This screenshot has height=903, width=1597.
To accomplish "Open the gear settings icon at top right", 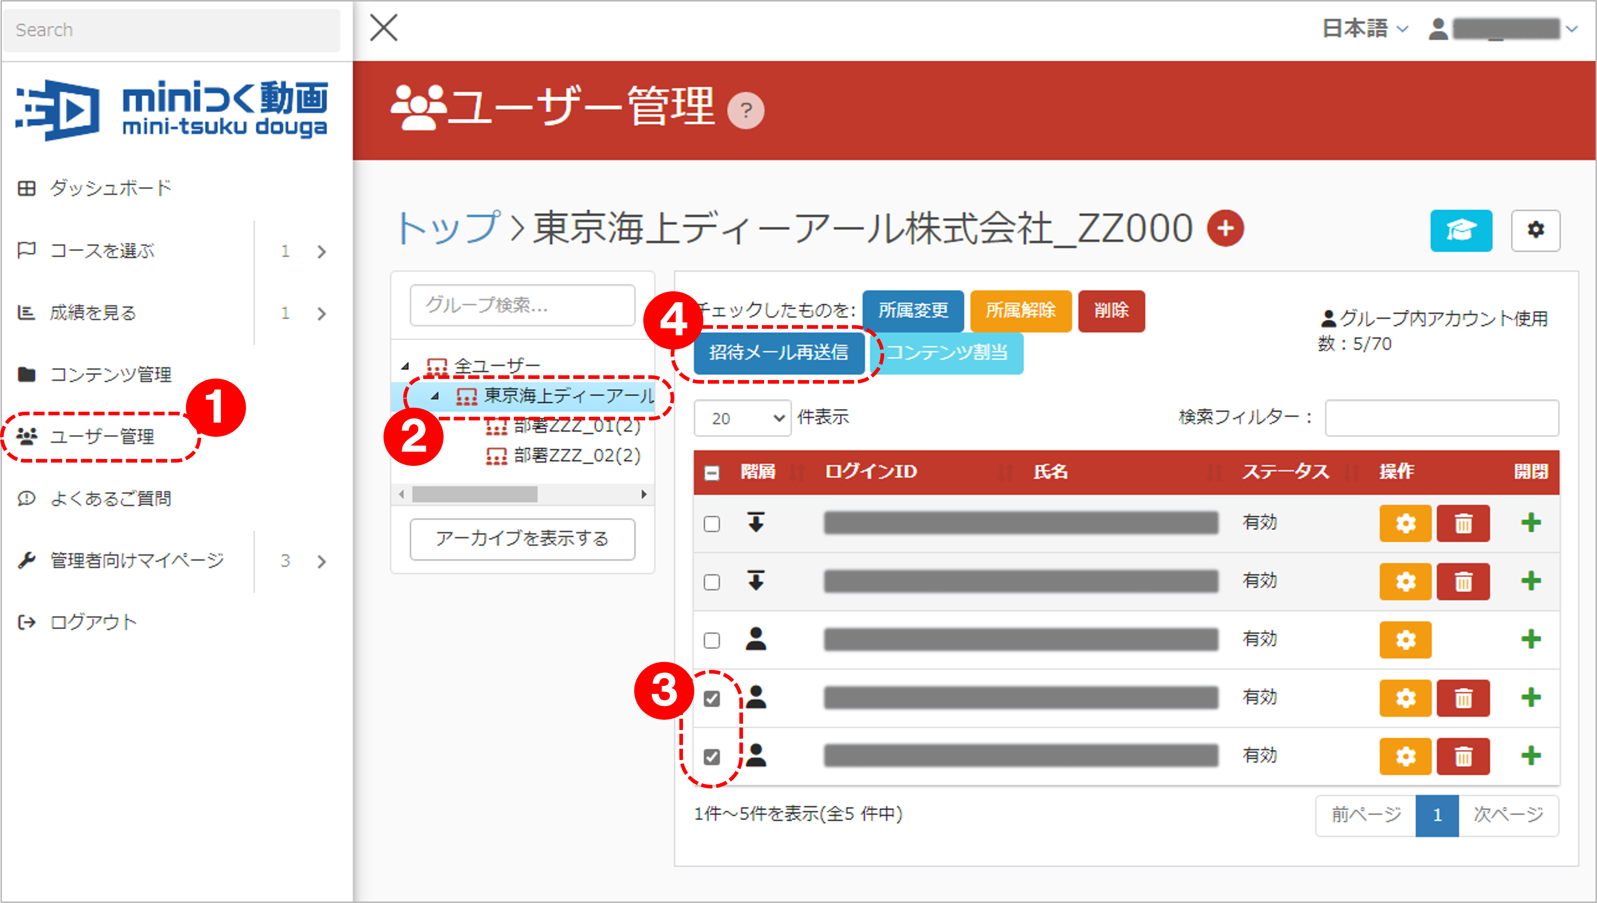I will (x=1536, y=231).
